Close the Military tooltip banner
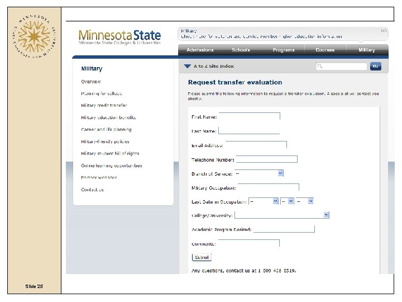Screen dimensions: 402x302 point(384,31)
